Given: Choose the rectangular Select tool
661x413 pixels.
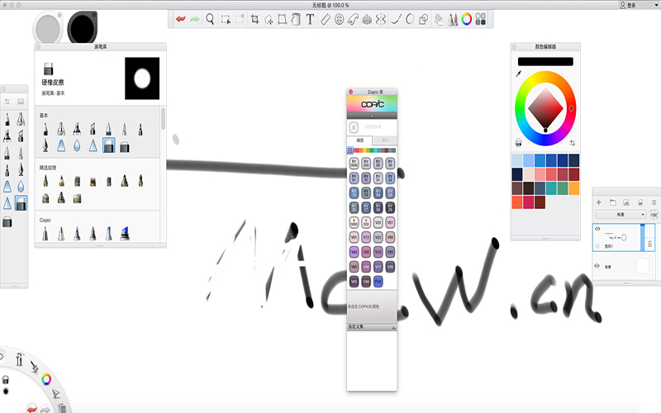Looking at the screenshot, I should click(x=226, y=19).
